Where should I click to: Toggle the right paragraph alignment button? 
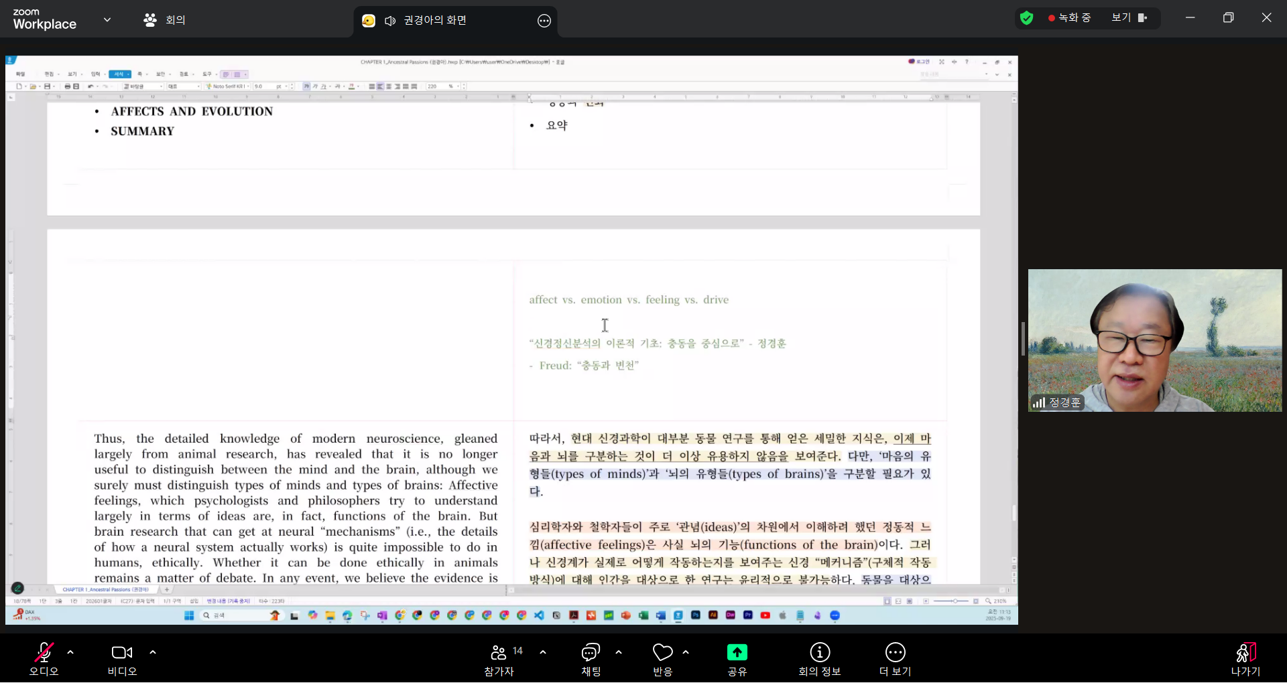[x=397, y=86]
